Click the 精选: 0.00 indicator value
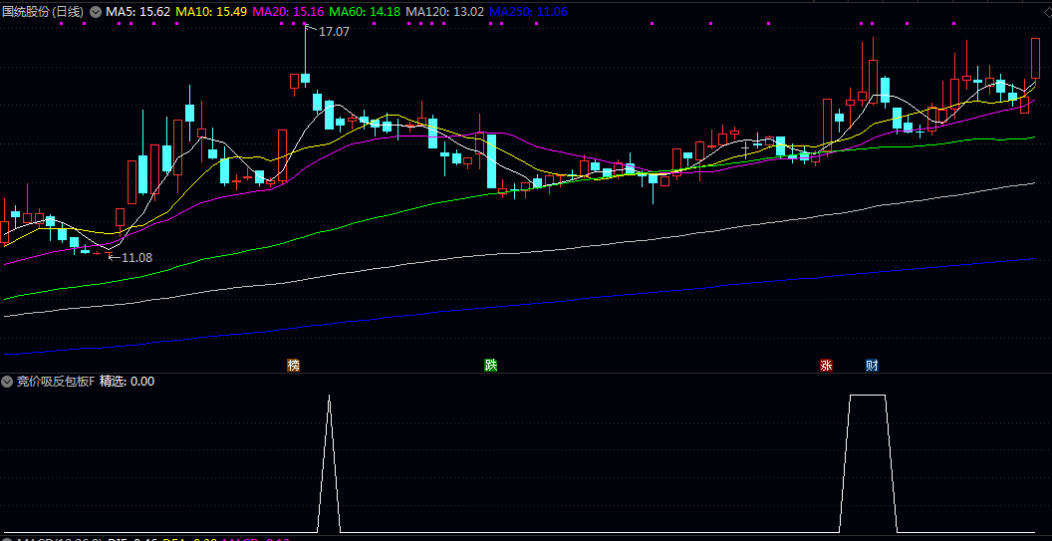Viewport: 1052px width, 541px height. point(127,382)
